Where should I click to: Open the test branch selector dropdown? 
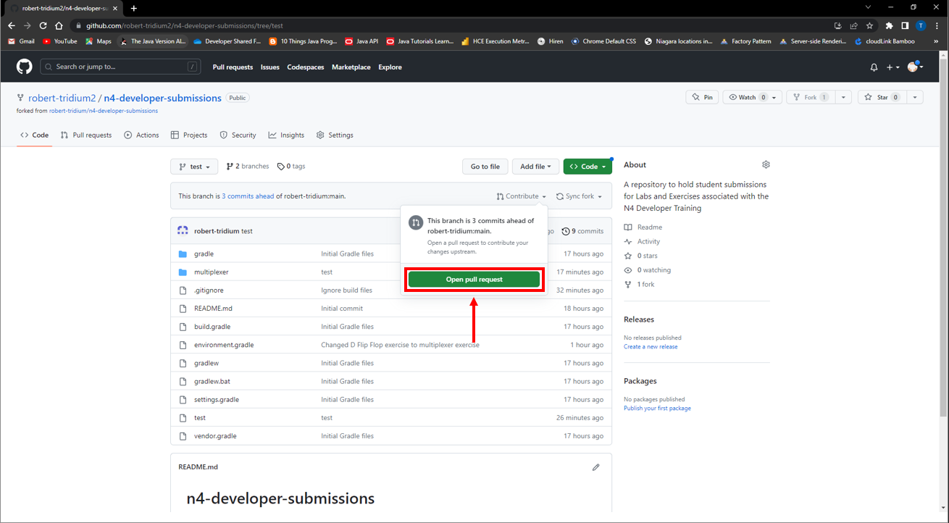click(194, 167)
